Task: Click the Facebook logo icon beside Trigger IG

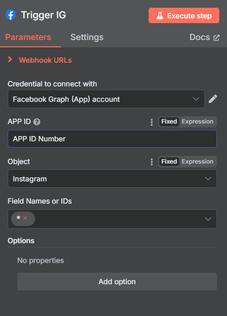Action: pos(11,15)
